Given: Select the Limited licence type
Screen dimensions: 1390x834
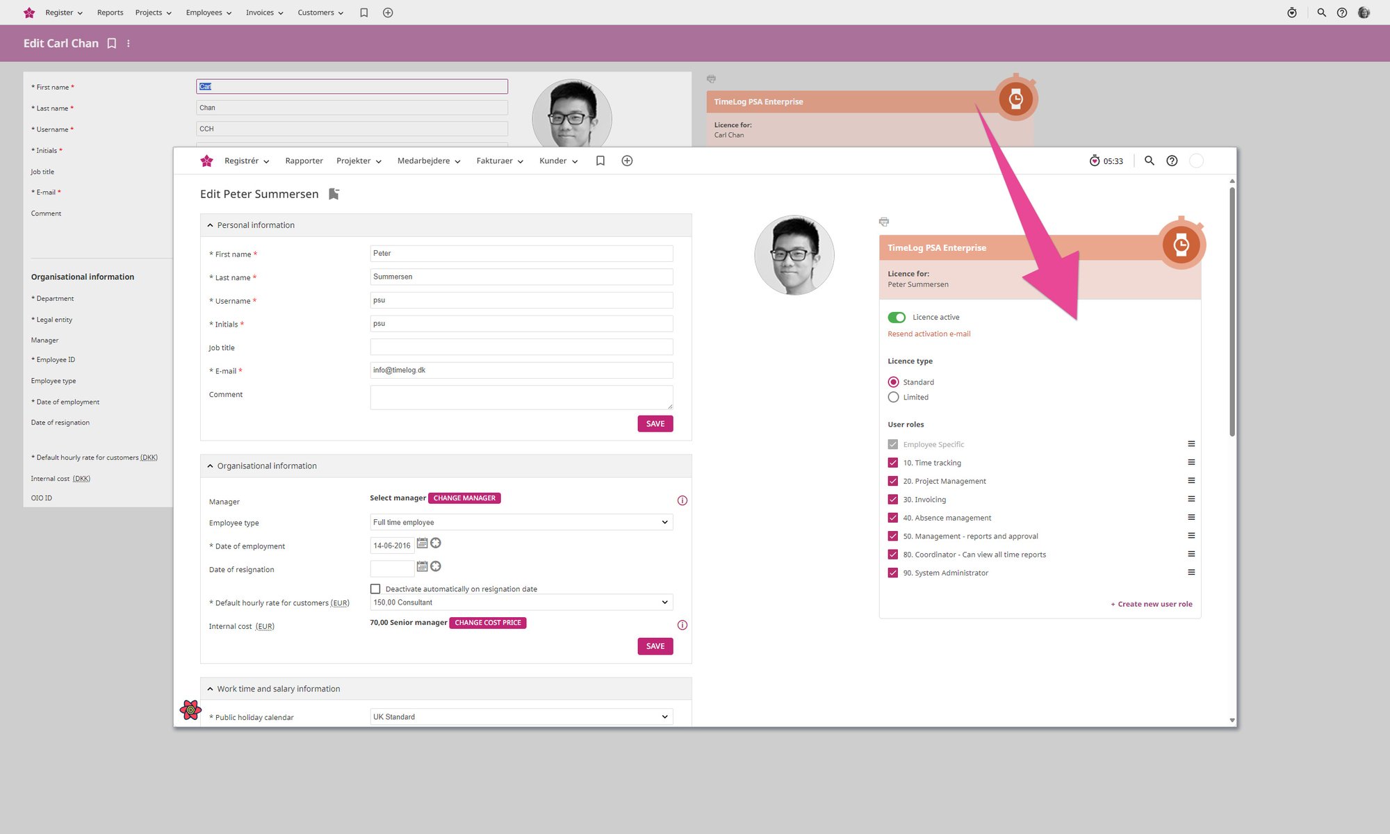Looking at the screenshot, I should pos(893,397).
